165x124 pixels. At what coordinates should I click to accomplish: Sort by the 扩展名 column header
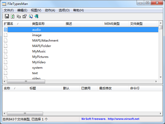pyautogui.click(x=16, y=24)
